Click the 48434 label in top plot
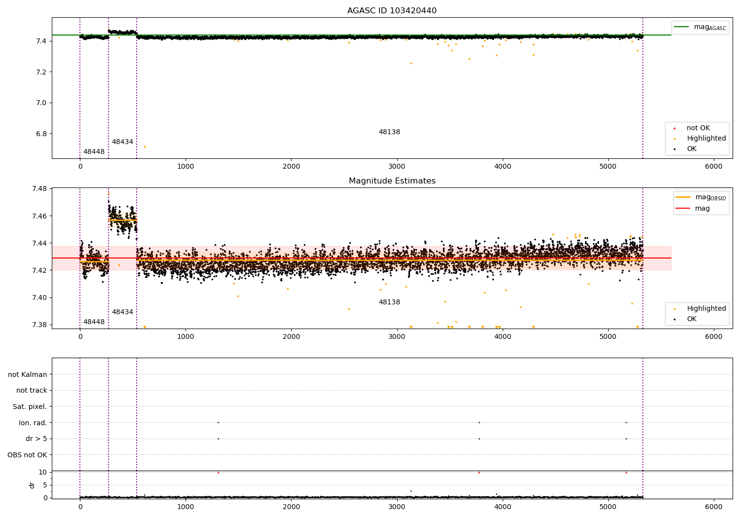Image resolution: width=740 pixels, height=518 pixels. click(122, 142)
